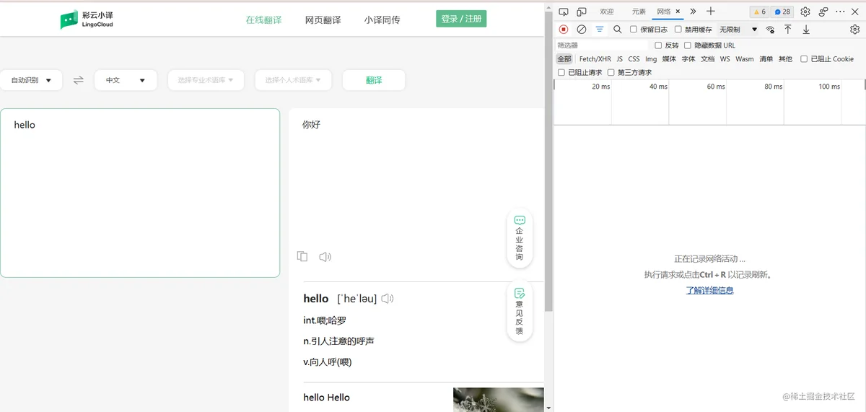Viewport: 866px width, 412px height.
Task: Open the 中文 target language dropdown
Action: 126,80
